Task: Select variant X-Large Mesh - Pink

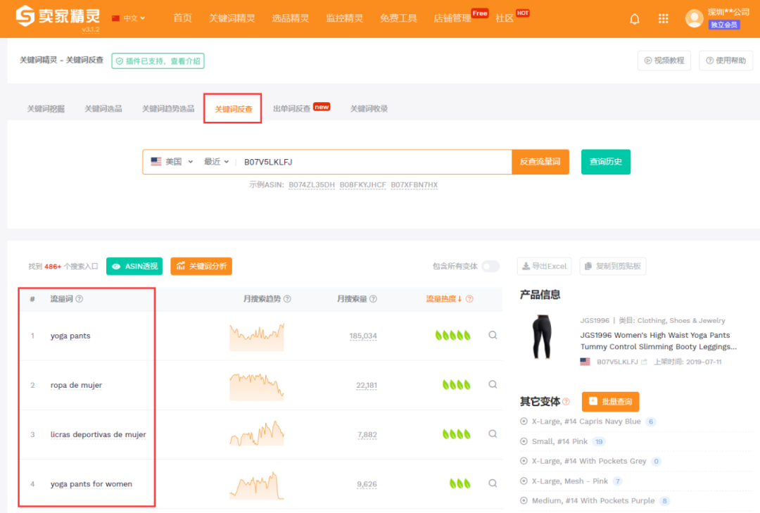Action: [x=569, y=481]
